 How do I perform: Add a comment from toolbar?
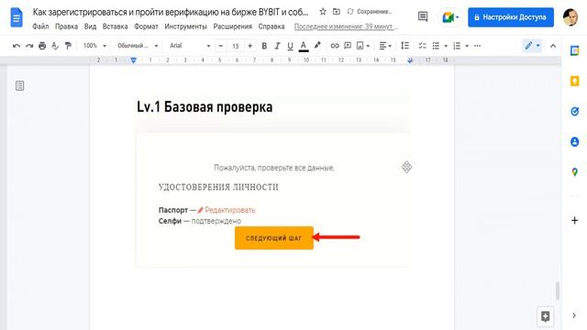[348, 46]
